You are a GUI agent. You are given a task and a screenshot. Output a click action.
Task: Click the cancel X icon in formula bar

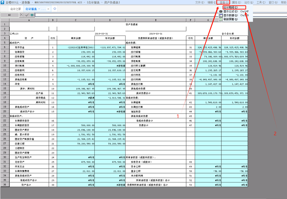(x=22, y=15)
